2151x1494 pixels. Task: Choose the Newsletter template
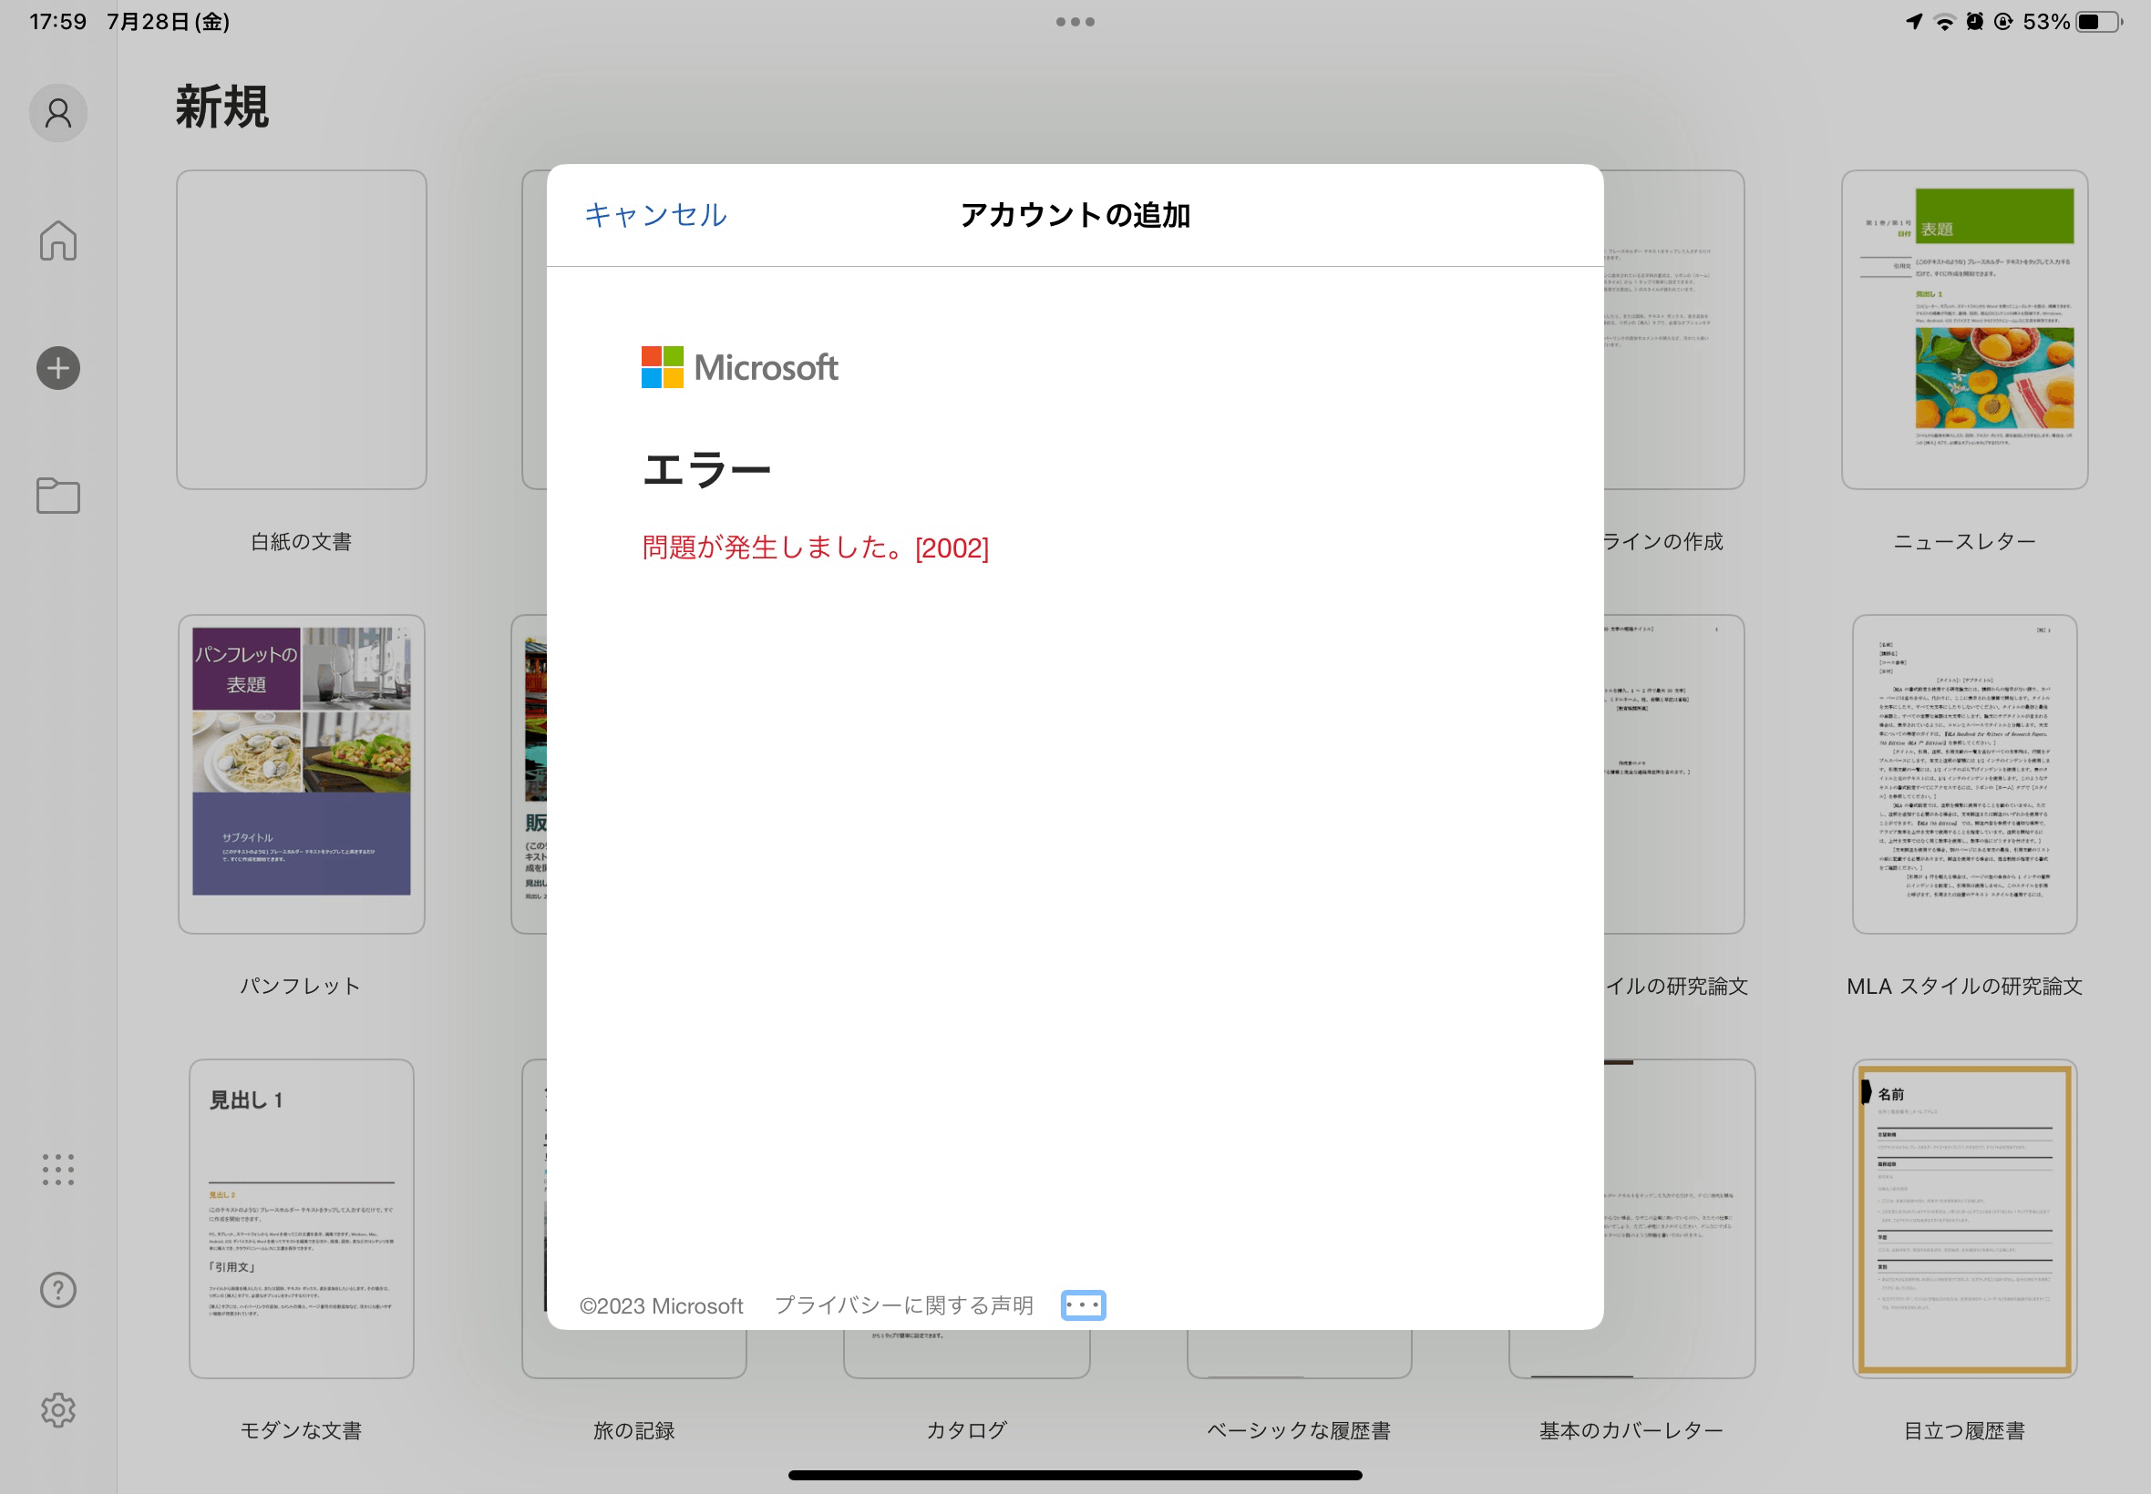tap(1964, 330)
